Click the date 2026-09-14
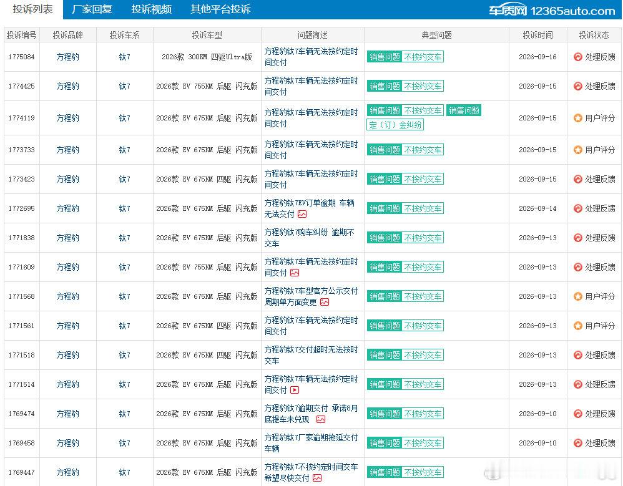This screenshot has width=623, height=486. click(537, 209)
